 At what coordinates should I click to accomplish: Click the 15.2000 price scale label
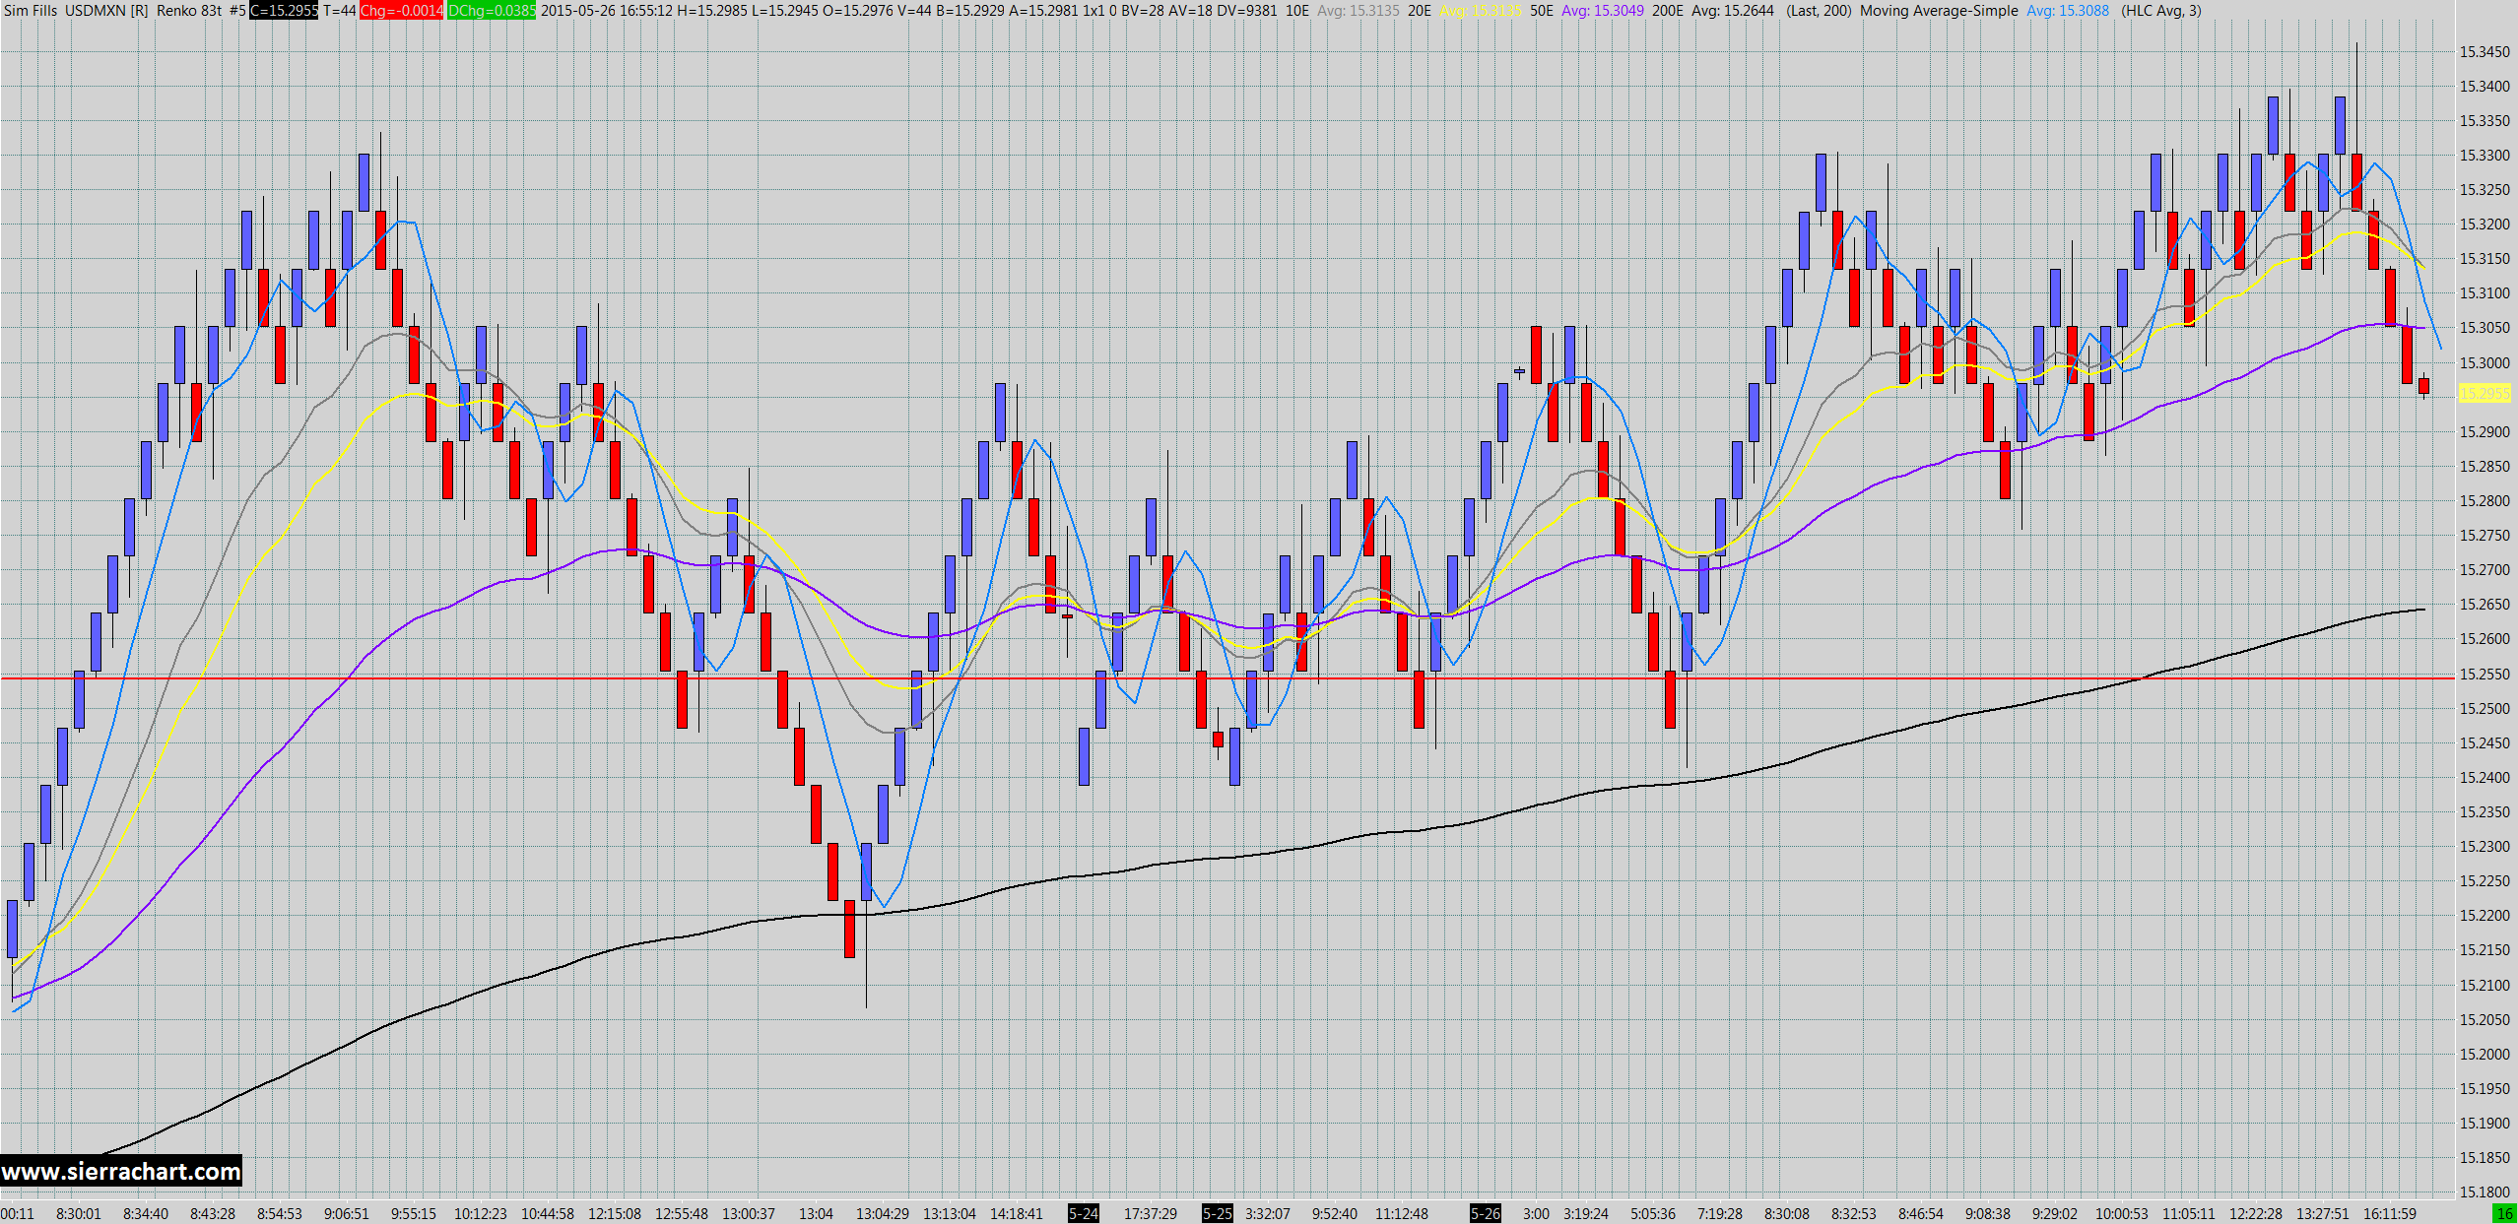(x=2485, y=1054)
